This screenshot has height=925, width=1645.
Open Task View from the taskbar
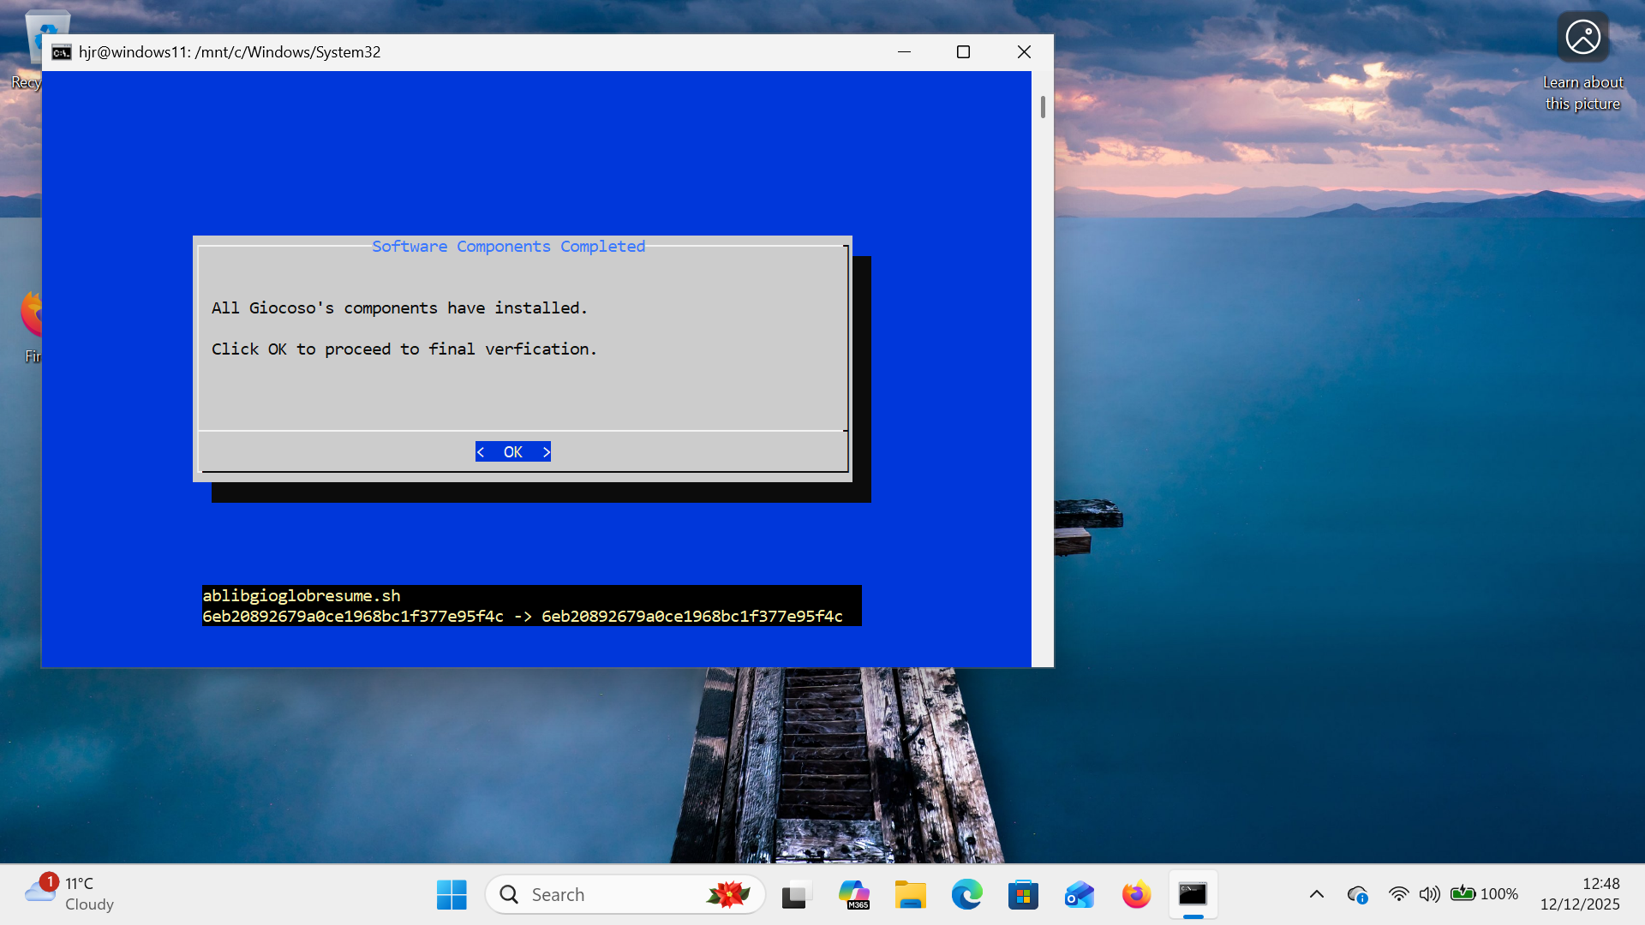pos(796,894)
